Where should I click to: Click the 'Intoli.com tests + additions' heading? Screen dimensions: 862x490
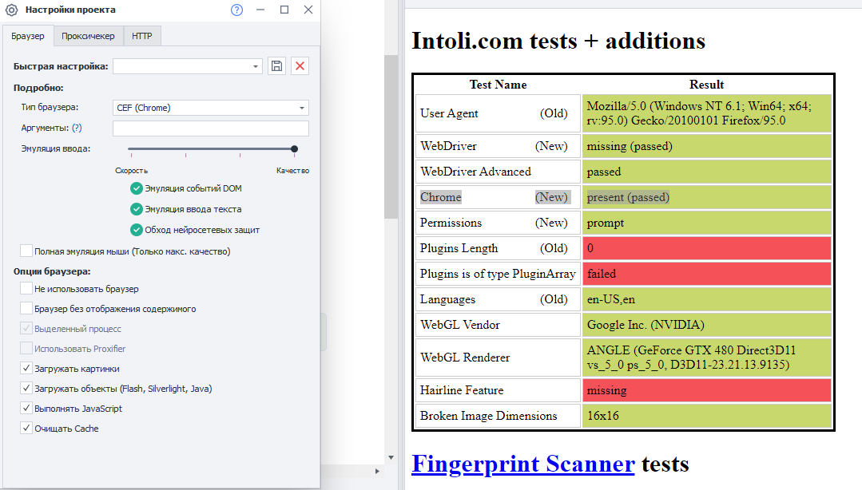[x=558, y=41]
